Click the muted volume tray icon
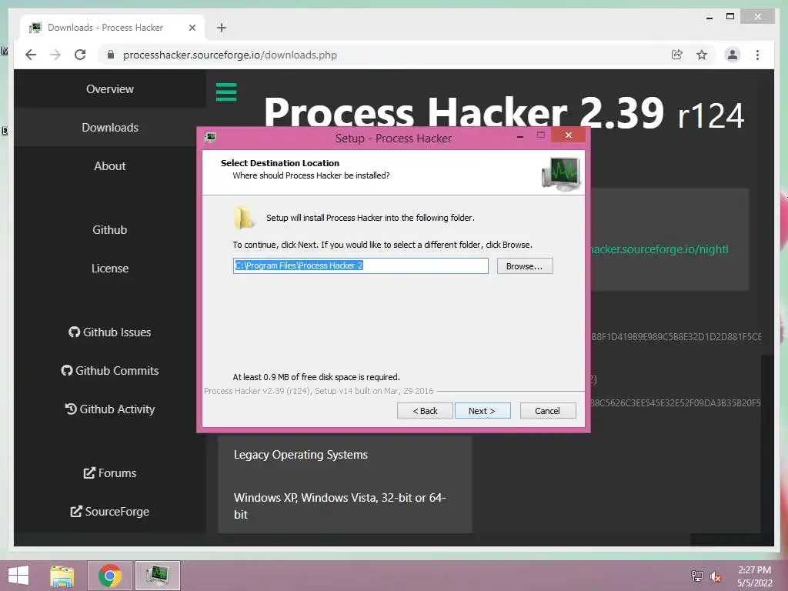788x591 pixels. (715, 576)
